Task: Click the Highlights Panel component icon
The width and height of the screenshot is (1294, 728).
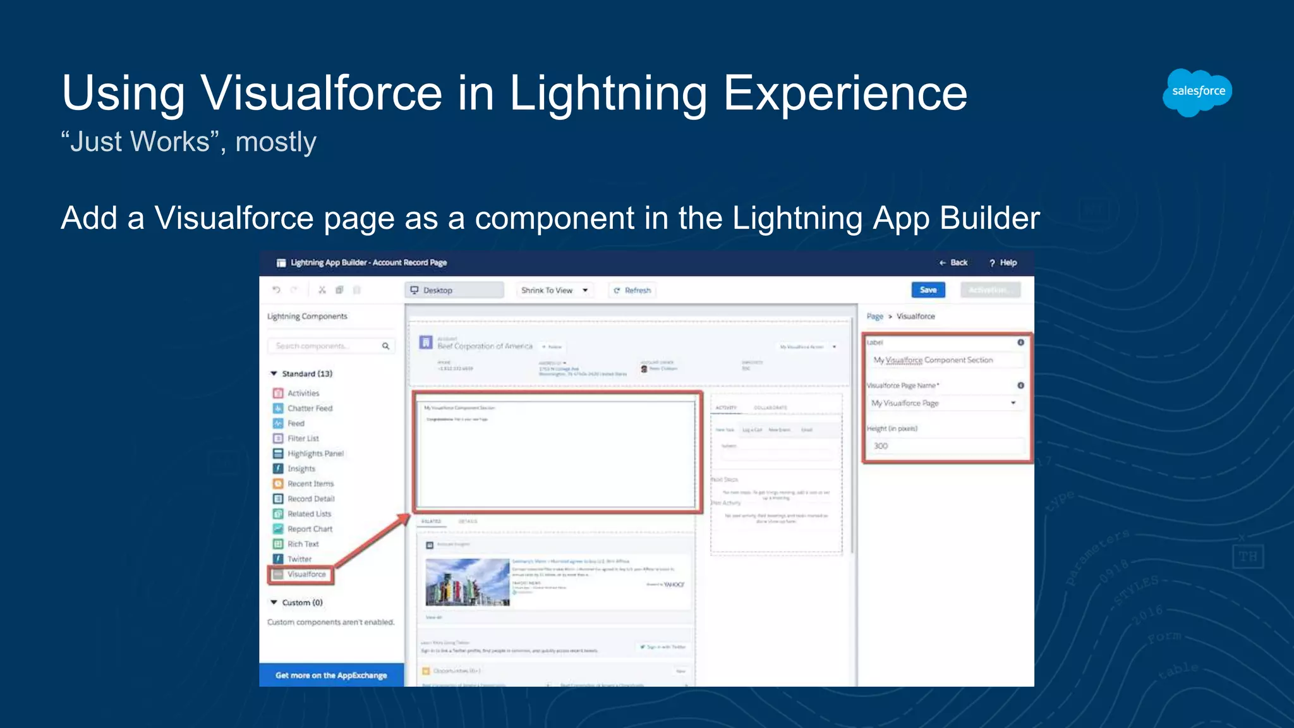Action: (x=278, y=453)
